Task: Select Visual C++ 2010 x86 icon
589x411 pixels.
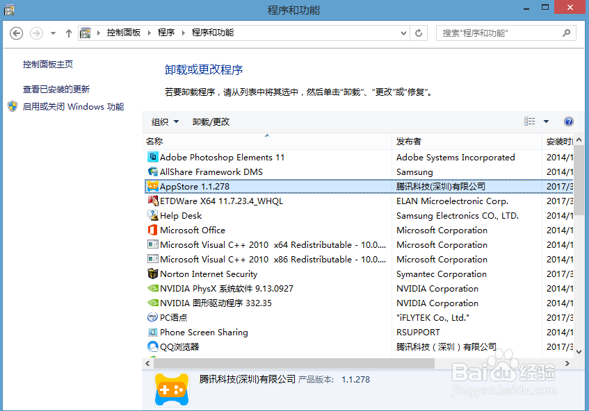Action: [152, 259]
